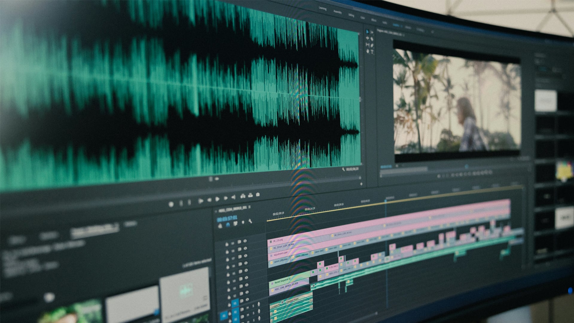Click the blue 00:03:57:01 playhead timecode
The height and width of the screenshot is (323, 574).
click(x=227, y=219)
